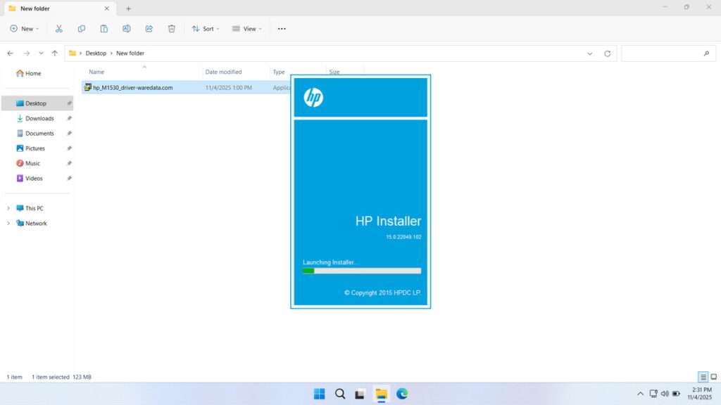Launch Microsoft Edge from the taskbar
The image size is (721, 405).
[x=401, y=394]
